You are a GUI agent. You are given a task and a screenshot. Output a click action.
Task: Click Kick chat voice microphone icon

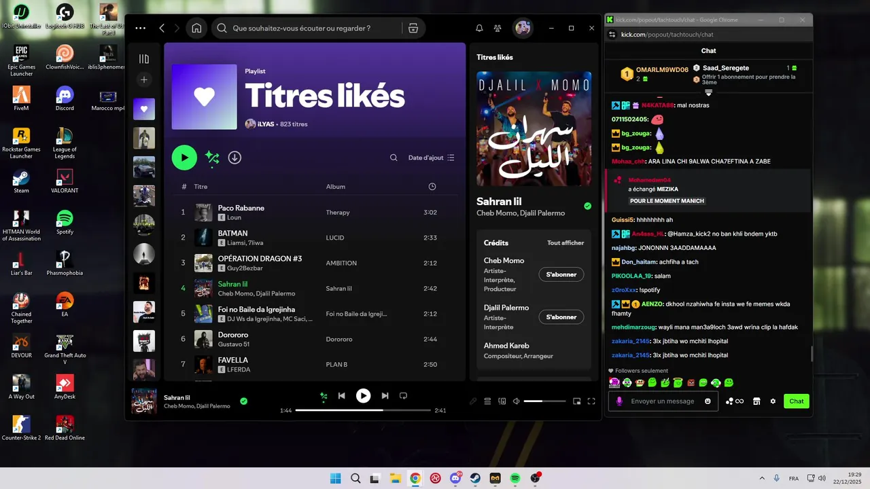tap(619, 401)
